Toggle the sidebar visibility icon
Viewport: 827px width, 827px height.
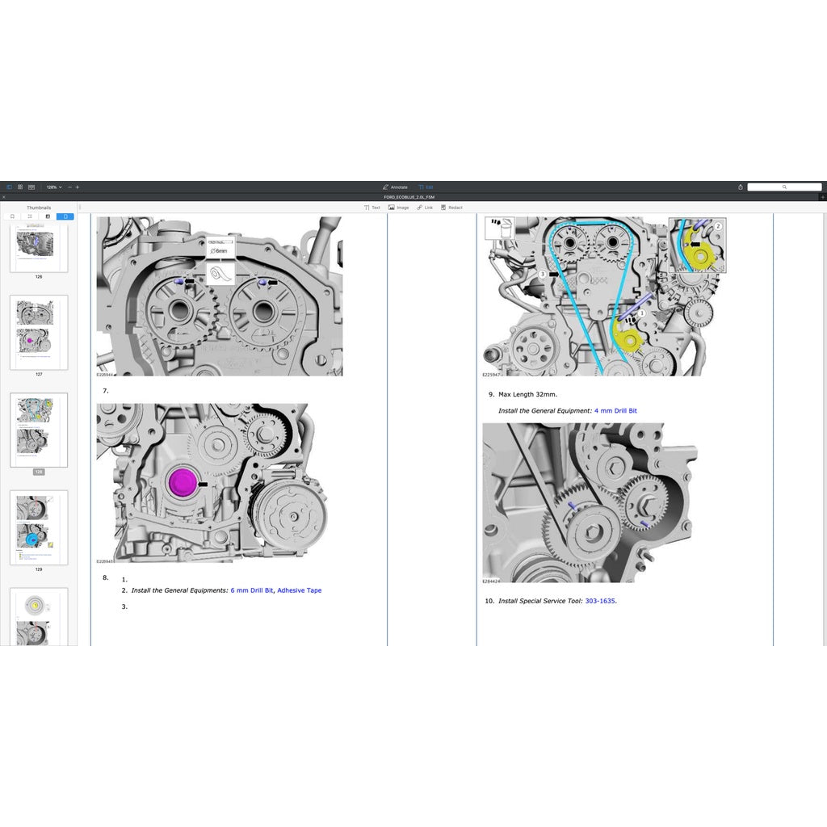tap(10, 187)
